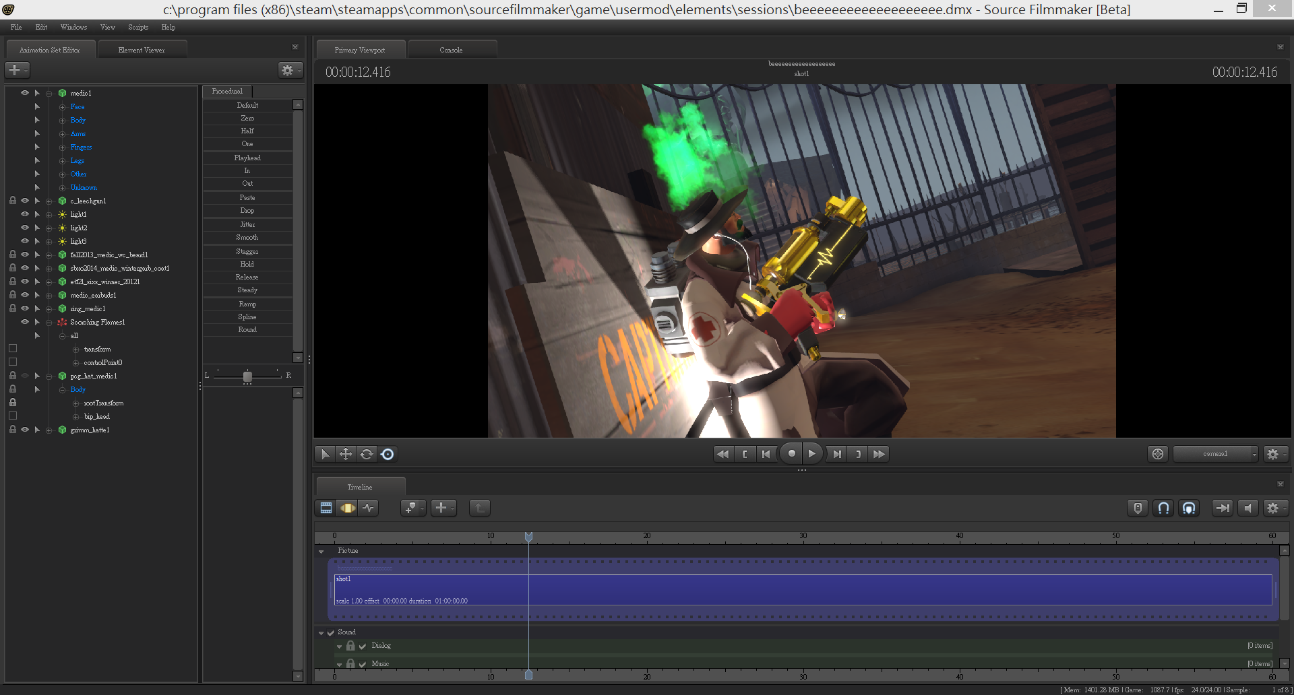Open the camera1 dropdown

(1216, 454)
